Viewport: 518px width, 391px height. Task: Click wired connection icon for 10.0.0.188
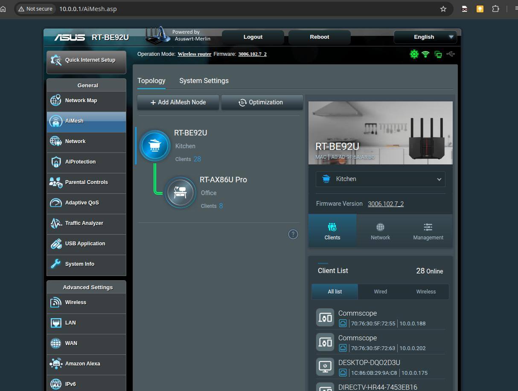point(343,323)
